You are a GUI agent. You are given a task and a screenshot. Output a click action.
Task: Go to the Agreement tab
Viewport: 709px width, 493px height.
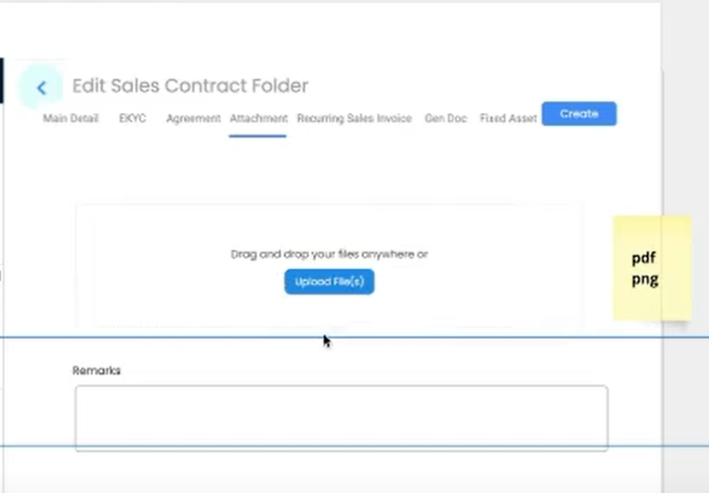pos(193,119)
